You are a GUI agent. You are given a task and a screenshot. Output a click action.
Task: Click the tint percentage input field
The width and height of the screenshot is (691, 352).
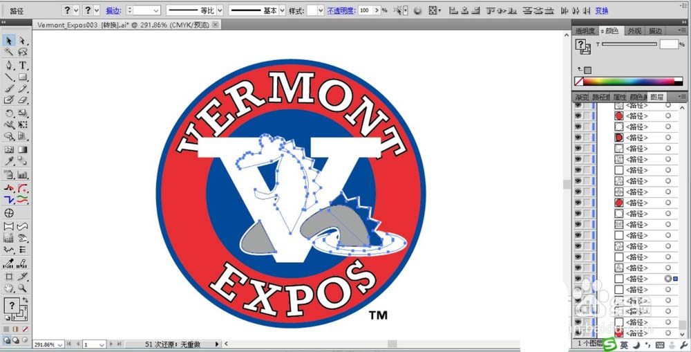(x=669, y=44)
